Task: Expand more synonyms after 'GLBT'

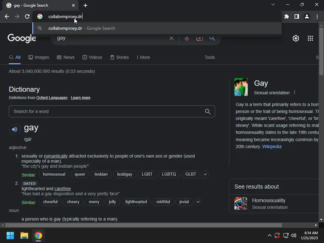Action: (x=205, y=174)
